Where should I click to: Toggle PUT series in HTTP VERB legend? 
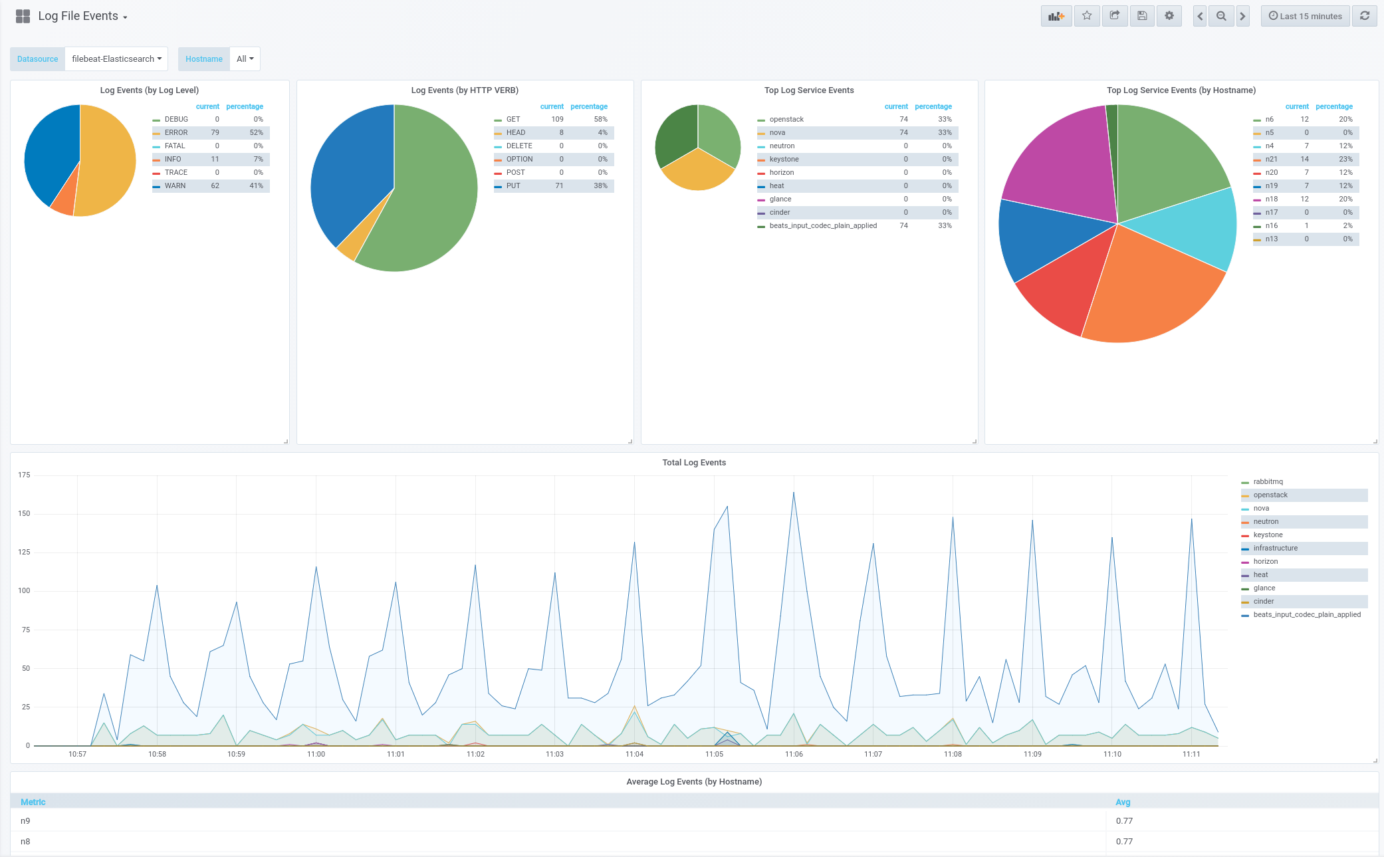click(x=513, y=185)
